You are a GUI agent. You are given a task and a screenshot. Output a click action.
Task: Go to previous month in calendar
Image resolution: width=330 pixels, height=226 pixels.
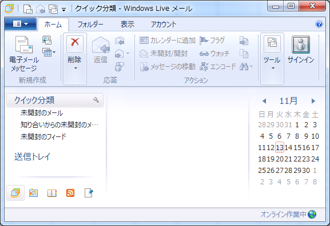[x=264, y=101]
